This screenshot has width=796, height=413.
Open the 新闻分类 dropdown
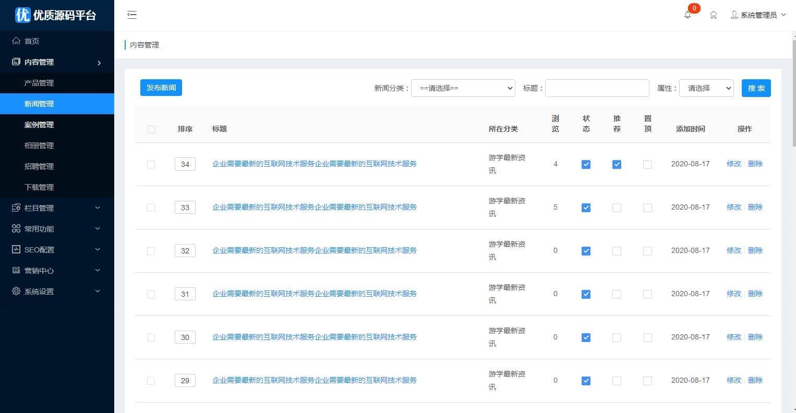tap(463, 88)
